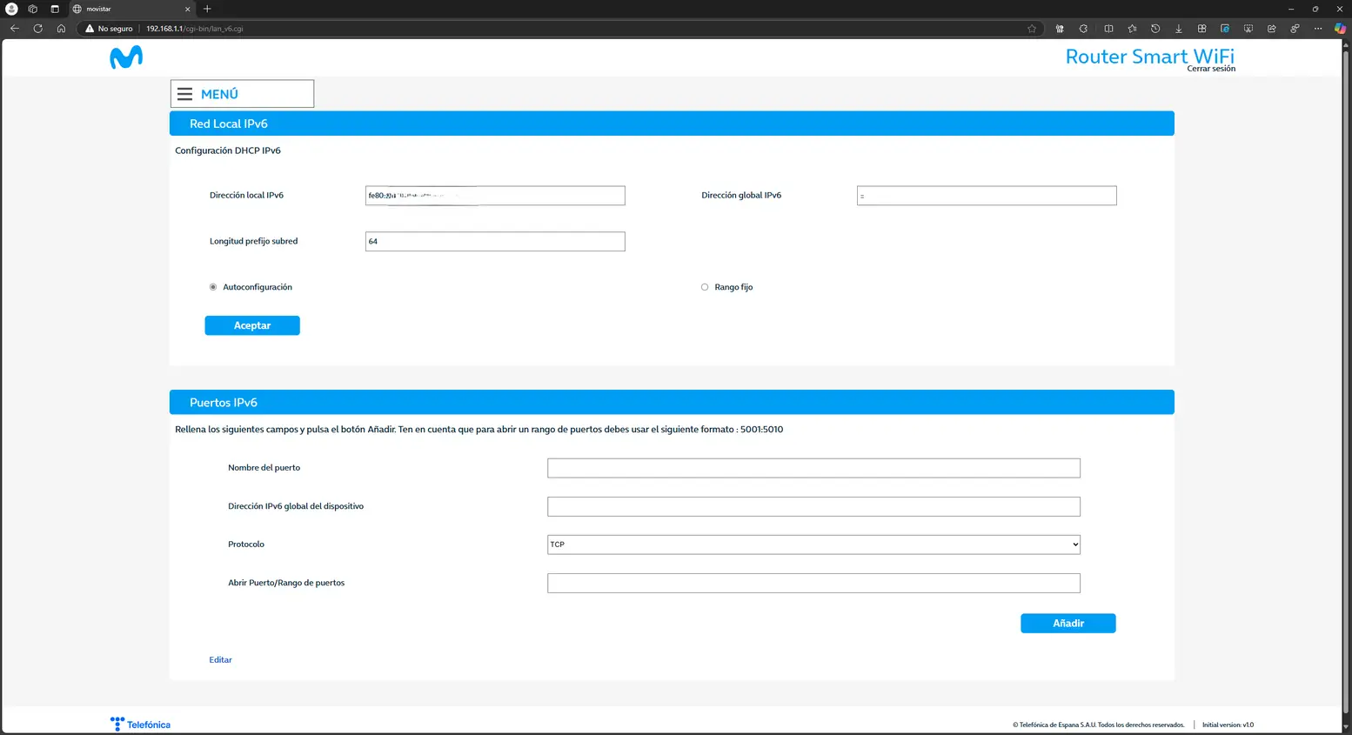The width and height of the screenshot is (1352, 735).
Task: Open a new tab with the plus icon
Action: pyautogui.click(x=207, y=9)
